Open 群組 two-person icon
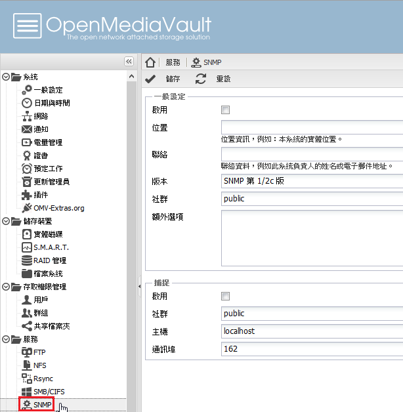 [x=27, y=313]
